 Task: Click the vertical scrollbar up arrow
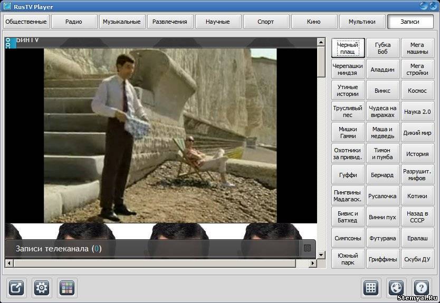[x=321, y=42]
